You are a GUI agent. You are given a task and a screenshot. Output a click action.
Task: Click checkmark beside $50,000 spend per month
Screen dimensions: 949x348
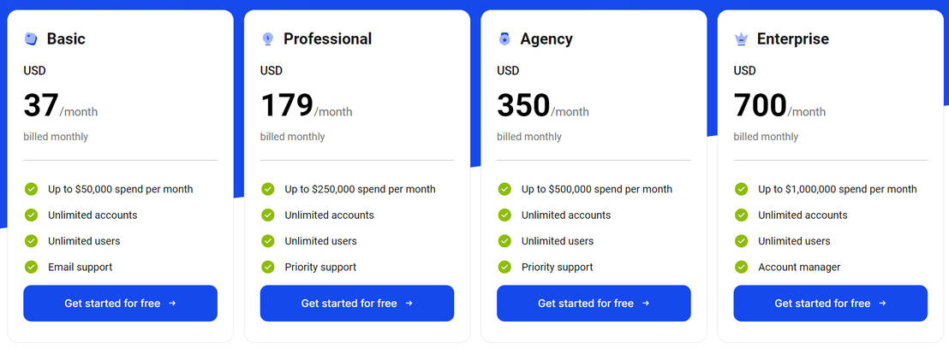point(32,189)
